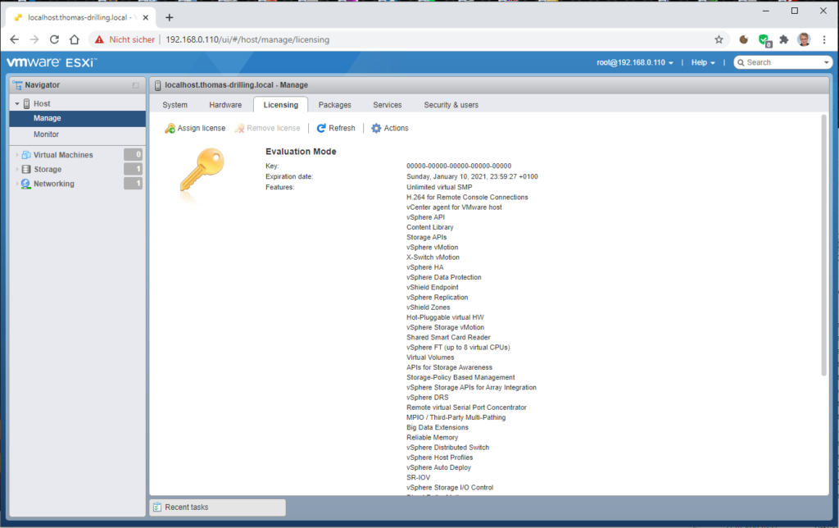
Task: Open the Actions menu button
Action: point(390,129)
